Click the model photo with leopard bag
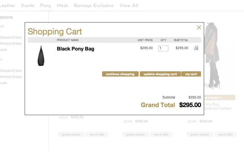 pos(219,55)
